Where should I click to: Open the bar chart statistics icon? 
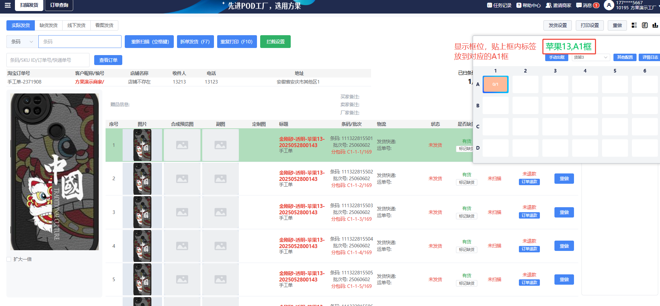tap(655, 25)
